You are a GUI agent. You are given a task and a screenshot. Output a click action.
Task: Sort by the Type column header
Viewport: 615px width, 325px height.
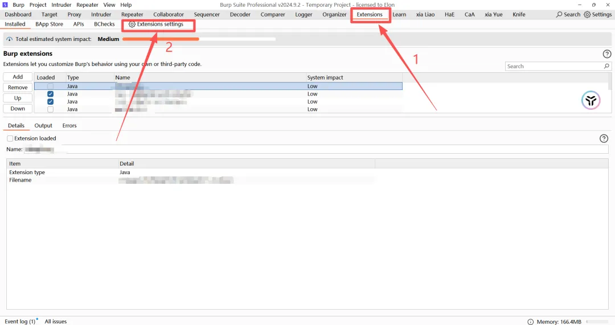pyautogui.click(x=90, y=77)
